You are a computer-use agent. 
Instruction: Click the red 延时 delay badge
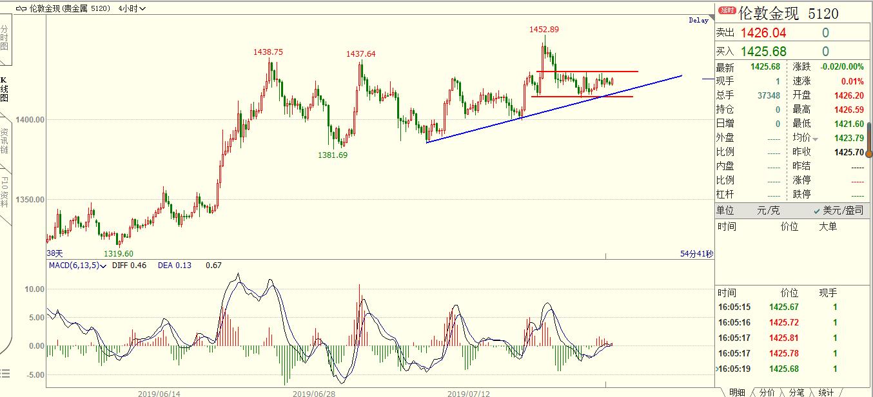coord(727,10)
